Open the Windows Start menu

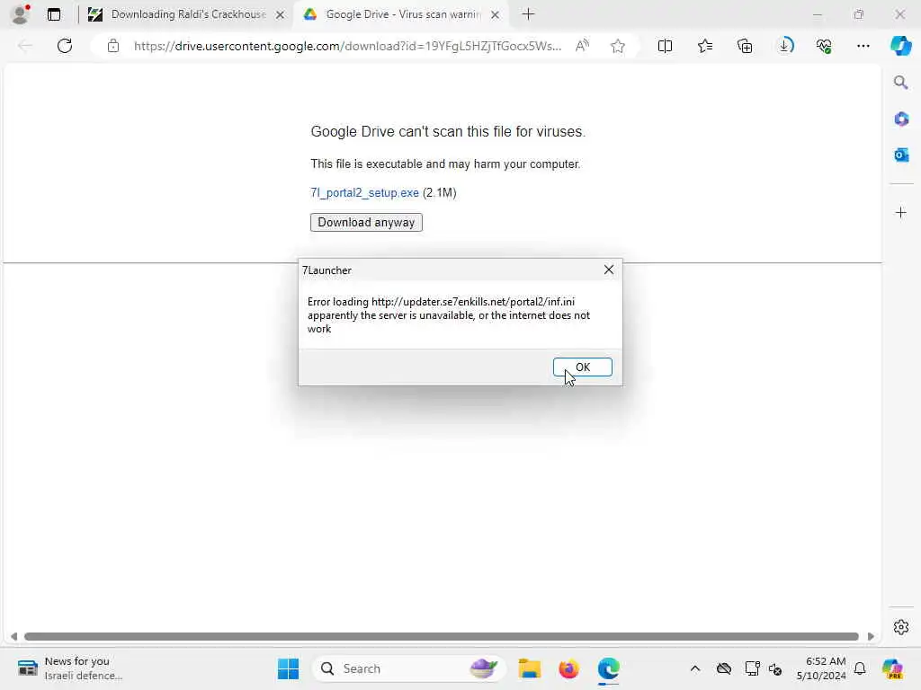(x=288, y=668)
